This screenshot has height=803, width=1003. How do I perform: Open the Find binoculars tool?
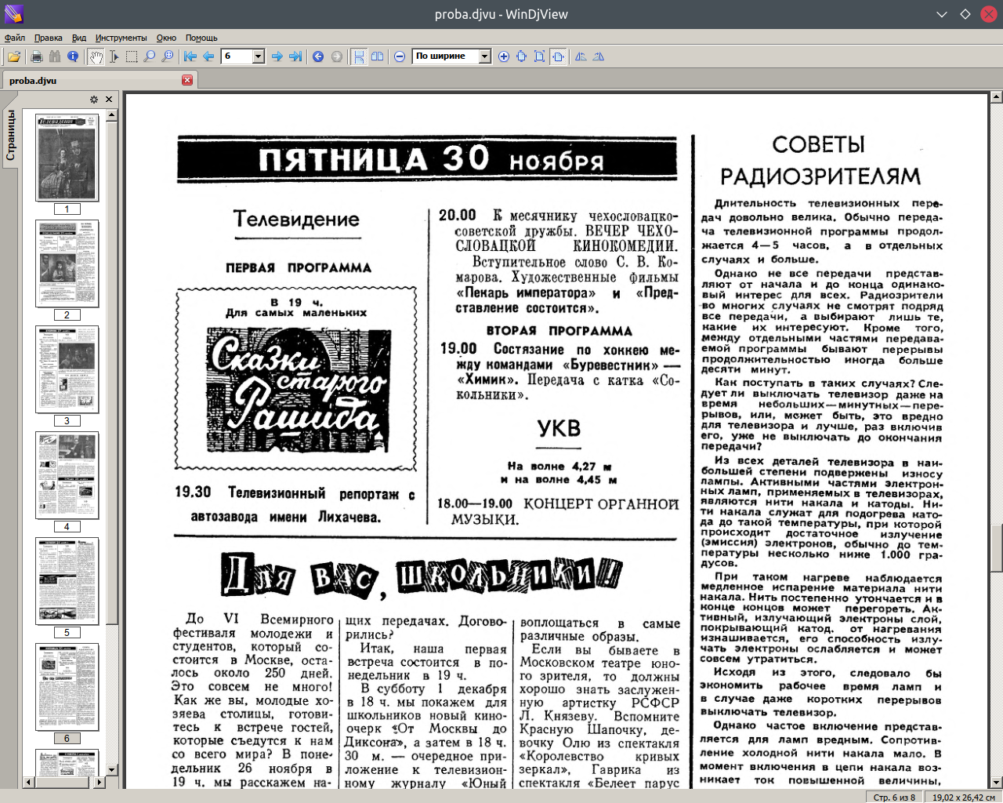(54, 56)
